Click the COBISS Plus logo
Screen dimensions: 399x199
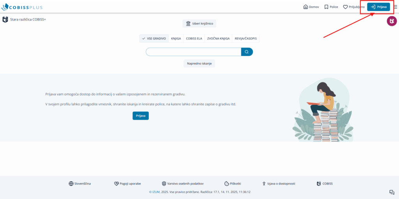click(22, 7)
